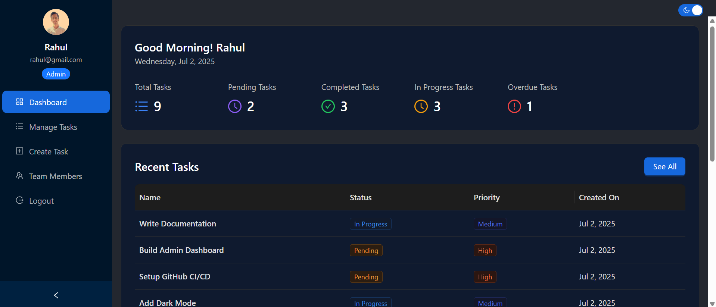Click the Overdue Tasks count 1

(x=529, y=107)
